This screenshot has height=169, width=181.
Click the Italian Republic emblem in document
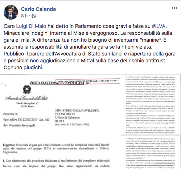27,89
